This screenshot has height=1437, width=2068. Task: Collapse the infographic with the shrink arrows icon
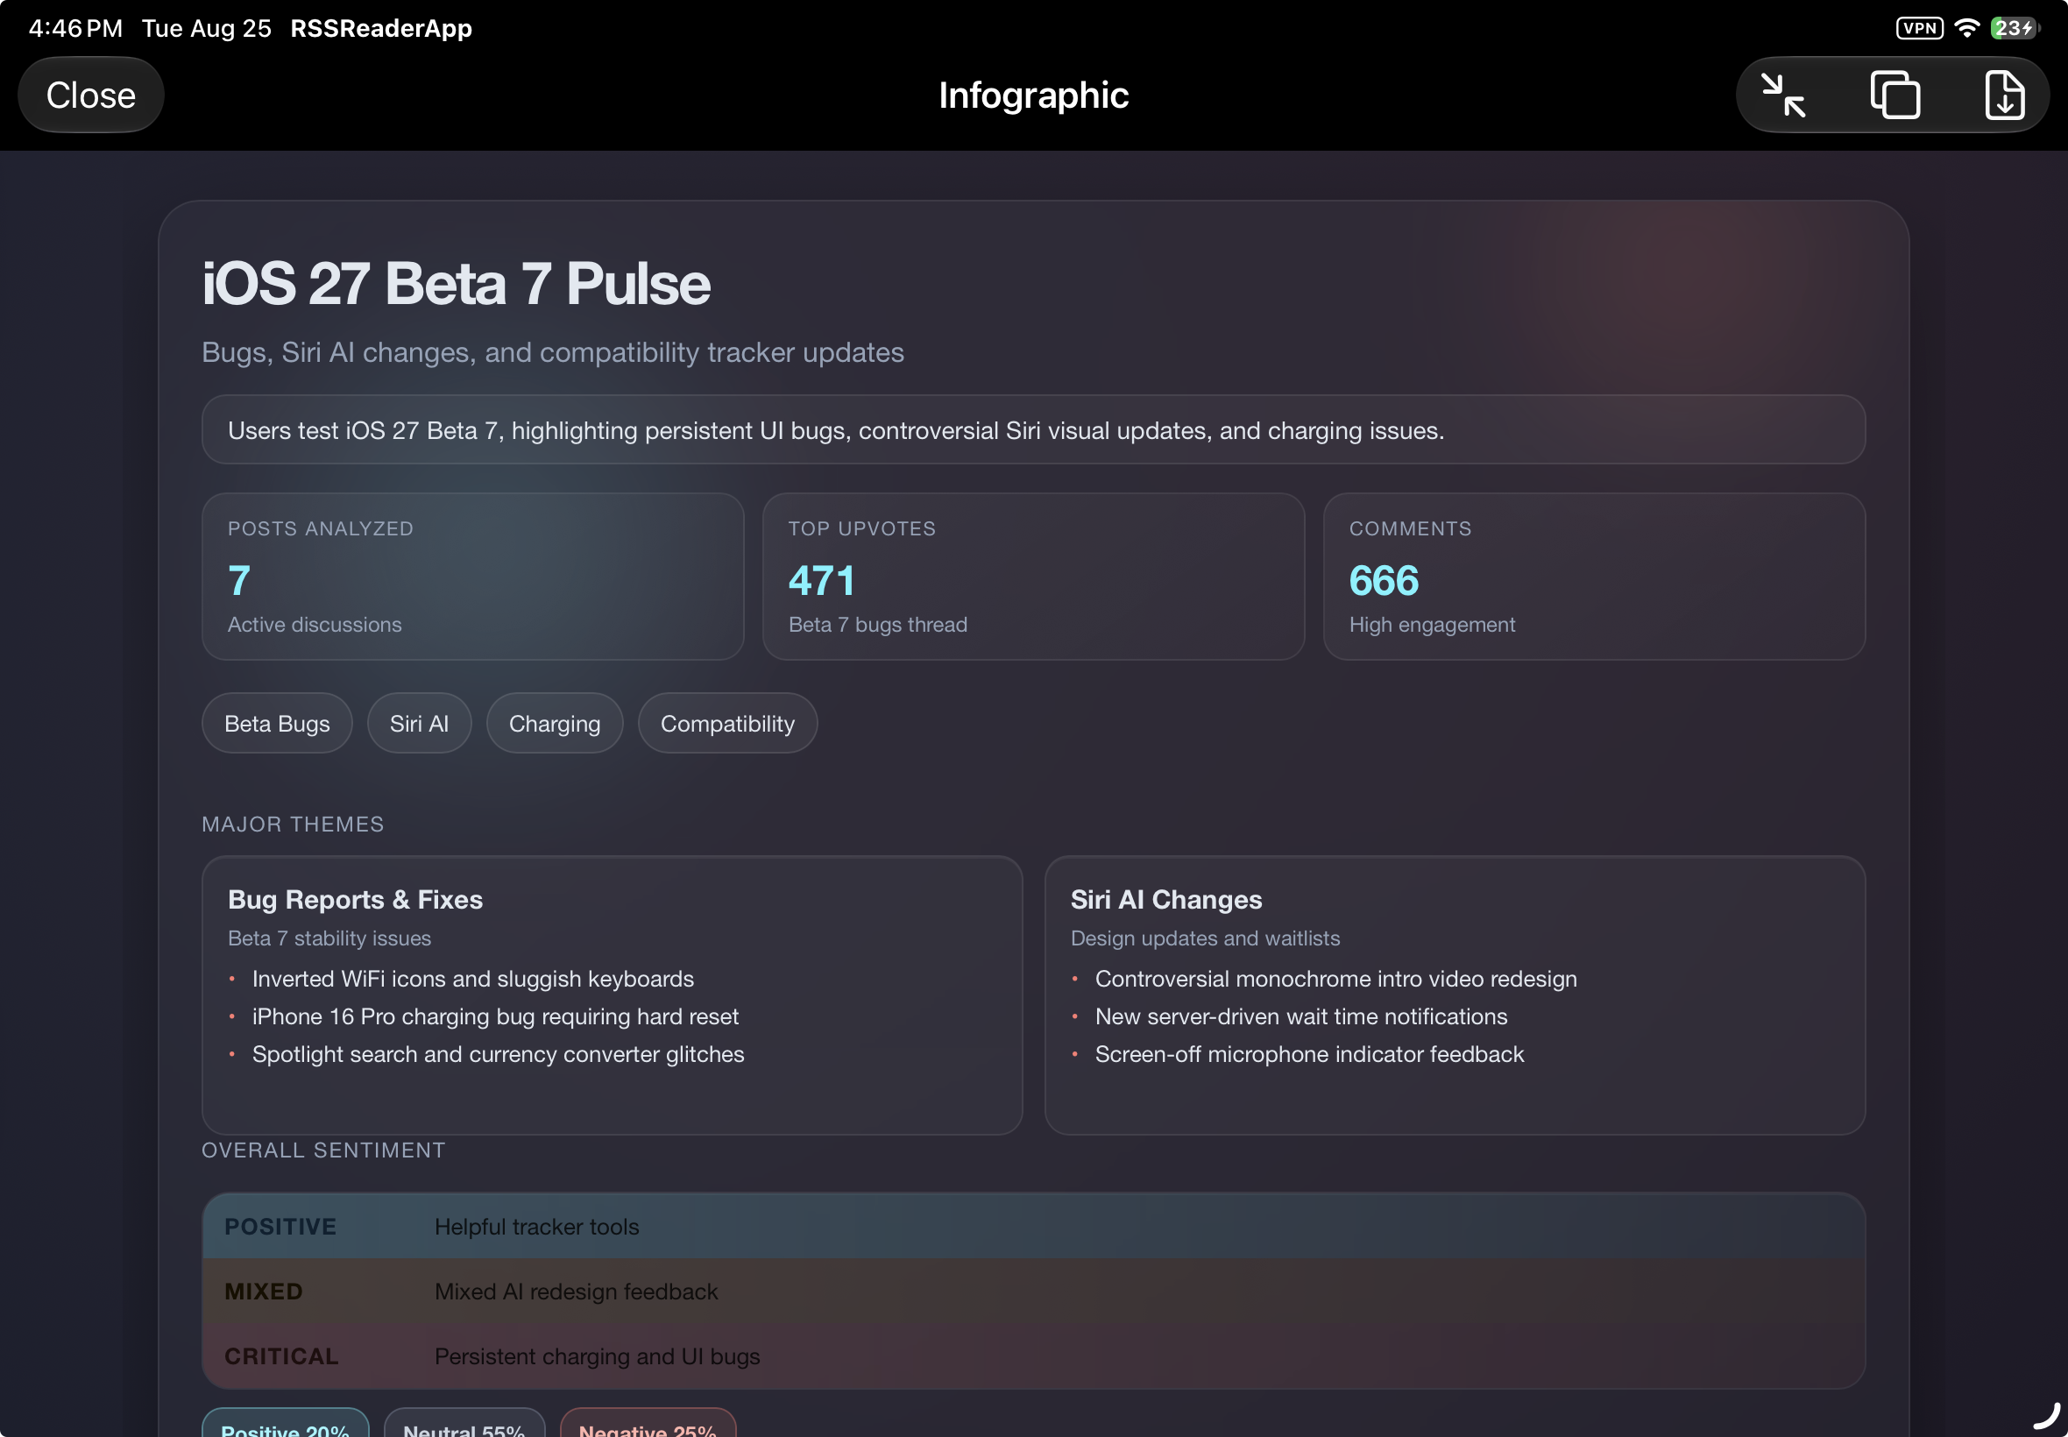point(1783,96)
